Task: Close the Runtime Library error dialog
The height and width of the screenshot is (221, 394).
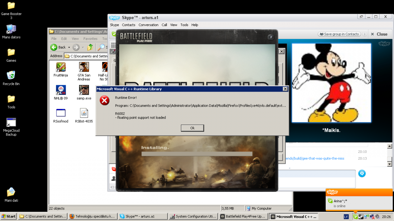Action: (285, 89)
